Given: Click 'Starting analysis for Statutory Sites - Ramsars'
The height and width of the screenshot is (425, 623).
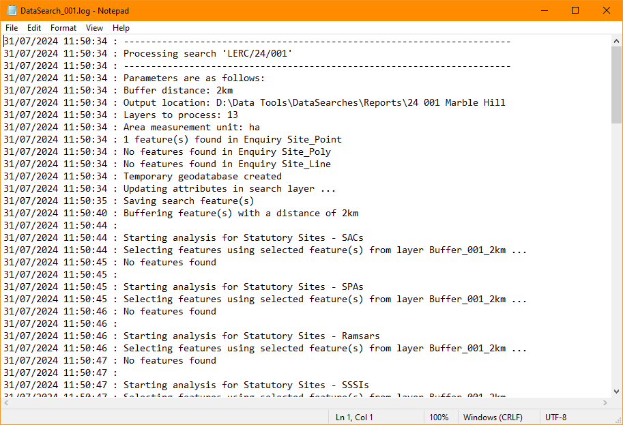Looking at the screenshot, I should tap(252, 336).
